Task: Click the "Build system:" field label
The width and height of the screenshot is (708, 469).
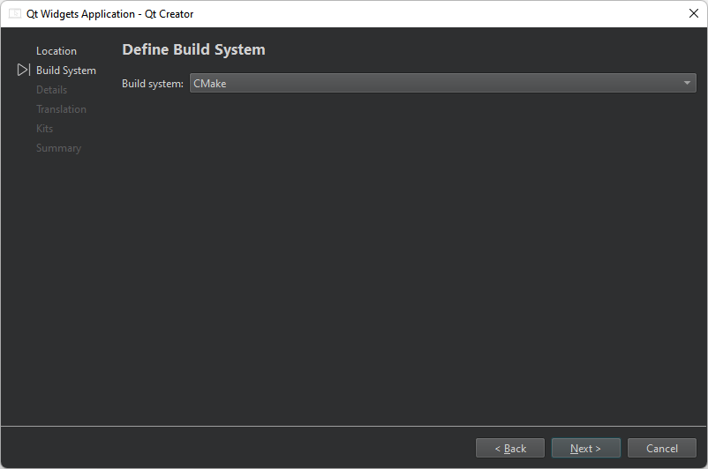Action: click(153, 84)
